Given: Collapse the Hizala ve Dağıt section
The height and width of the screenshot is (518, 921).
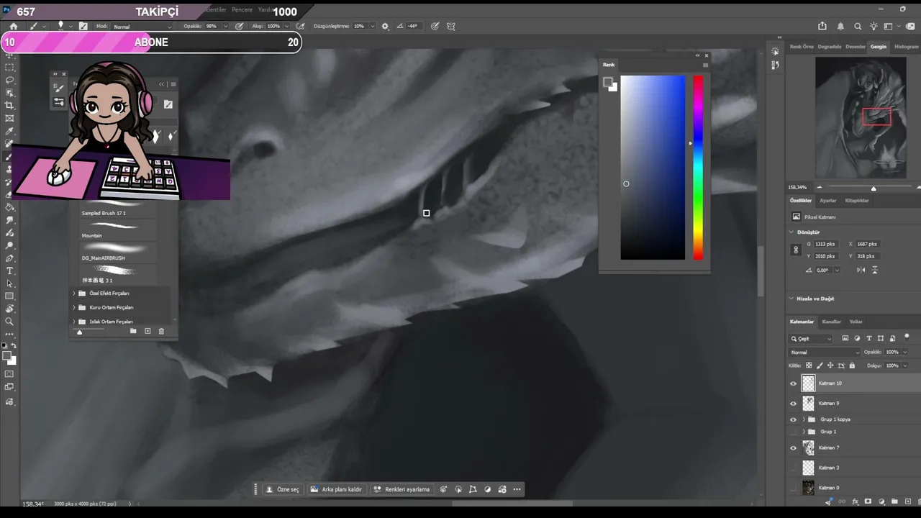Looking at the screenshot, I should (791, 299).
